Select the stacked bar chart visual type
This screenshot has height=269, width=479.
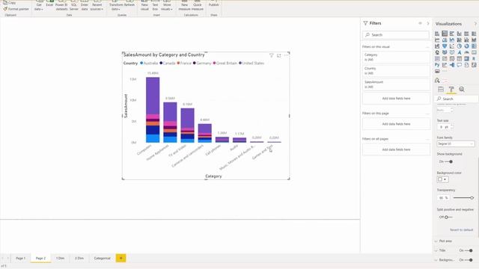437,34
